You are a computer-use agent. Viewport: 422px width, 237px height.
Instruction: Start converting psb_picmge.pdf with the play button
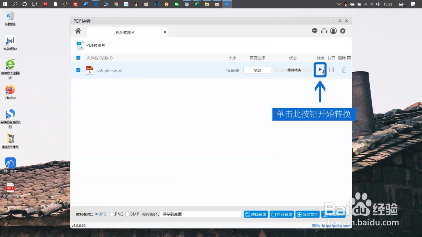click(x=320, y=70)
